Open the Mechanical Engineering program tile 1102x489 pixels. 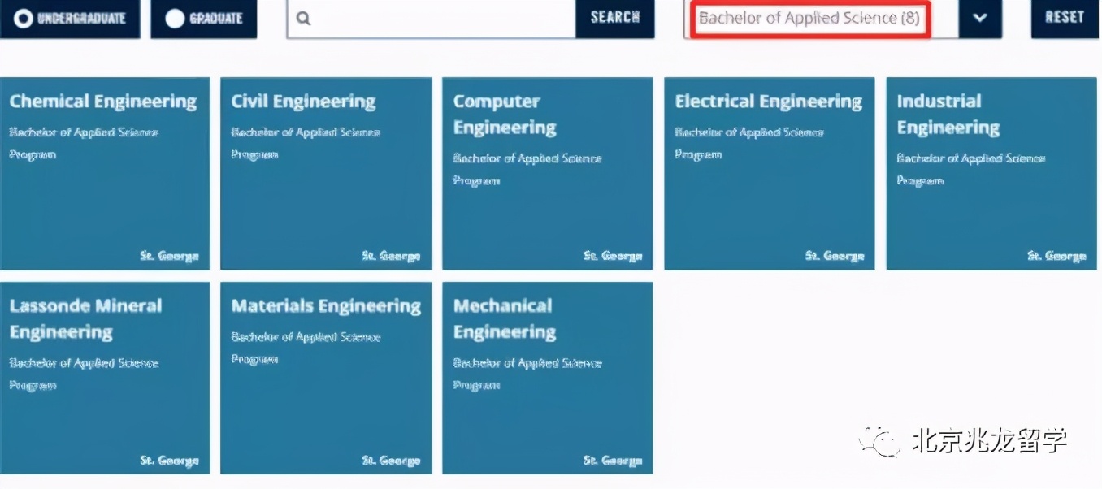[x=547, y=378]
